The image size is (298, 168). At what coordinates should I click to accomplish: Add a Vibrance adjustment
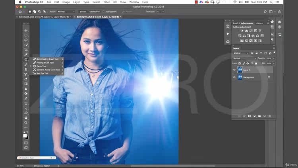(260, 31)
